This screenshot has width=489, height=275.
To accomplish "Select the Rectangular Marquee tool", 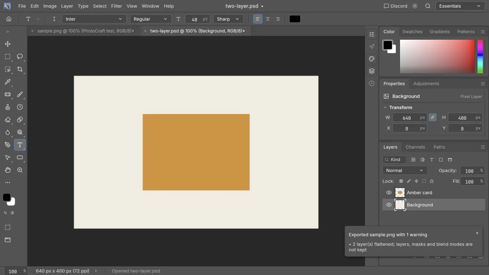I will [x=8, y=57].
